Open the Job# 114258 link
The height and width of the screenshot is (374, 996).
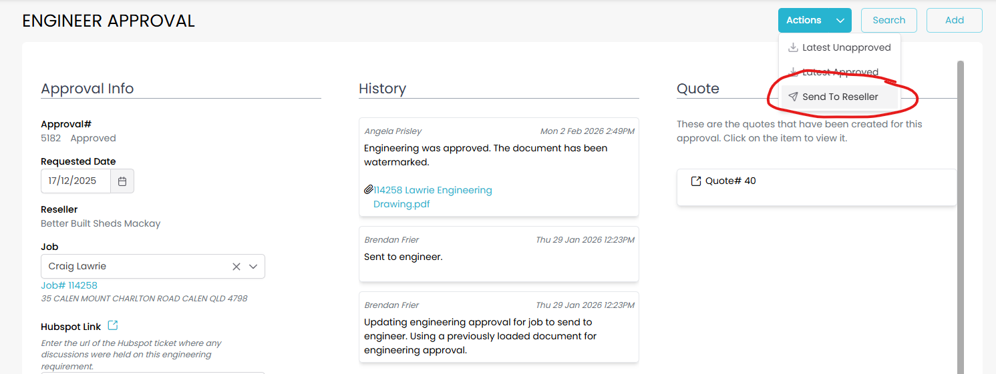(69, 285)
